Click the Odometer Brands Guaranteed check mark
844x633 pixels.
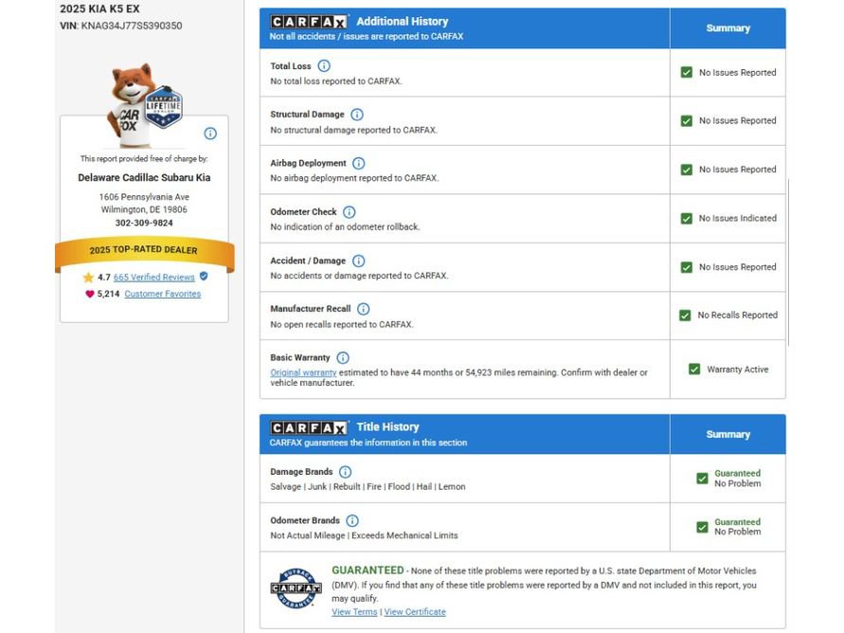tap(702, 527)
